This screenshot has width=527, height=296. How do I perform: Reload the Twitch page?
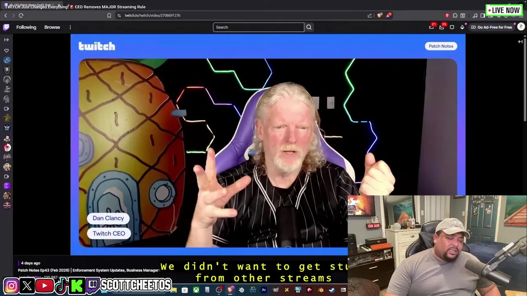pyautogui.click(x=21, y=15)
